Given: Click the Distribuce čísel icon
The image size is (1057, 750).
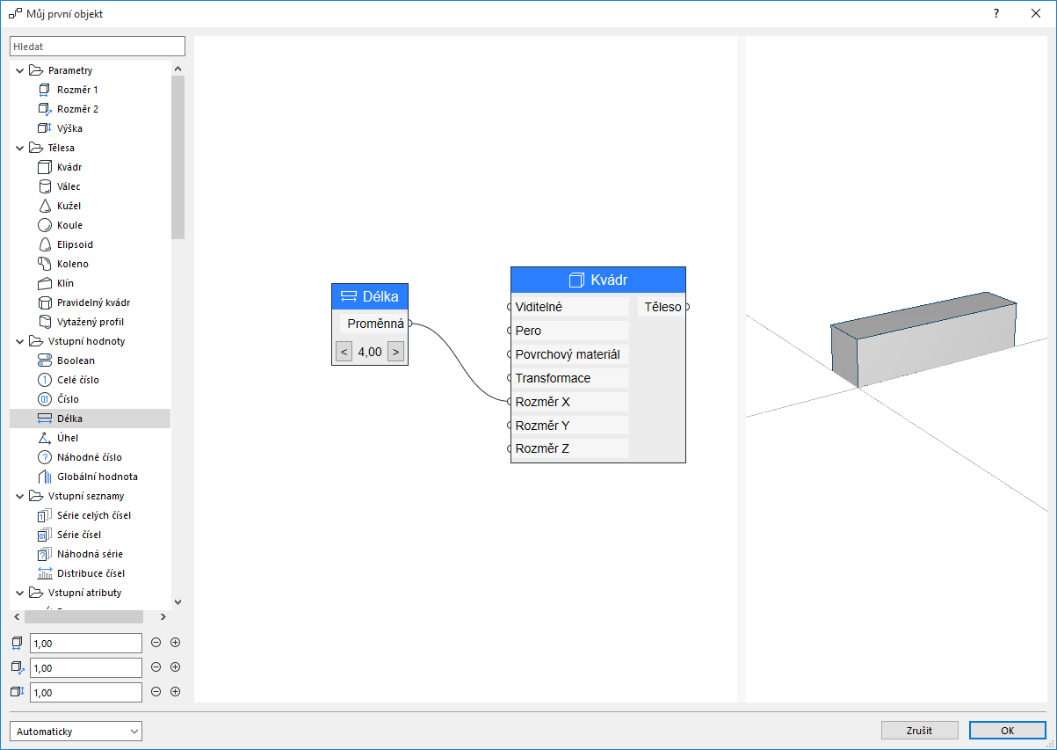Looking at the screenshot, I should (x=45, y=573).
